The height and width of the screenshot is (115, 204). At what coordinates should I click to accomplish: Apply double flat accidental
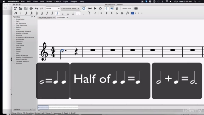tap(122, 13)
